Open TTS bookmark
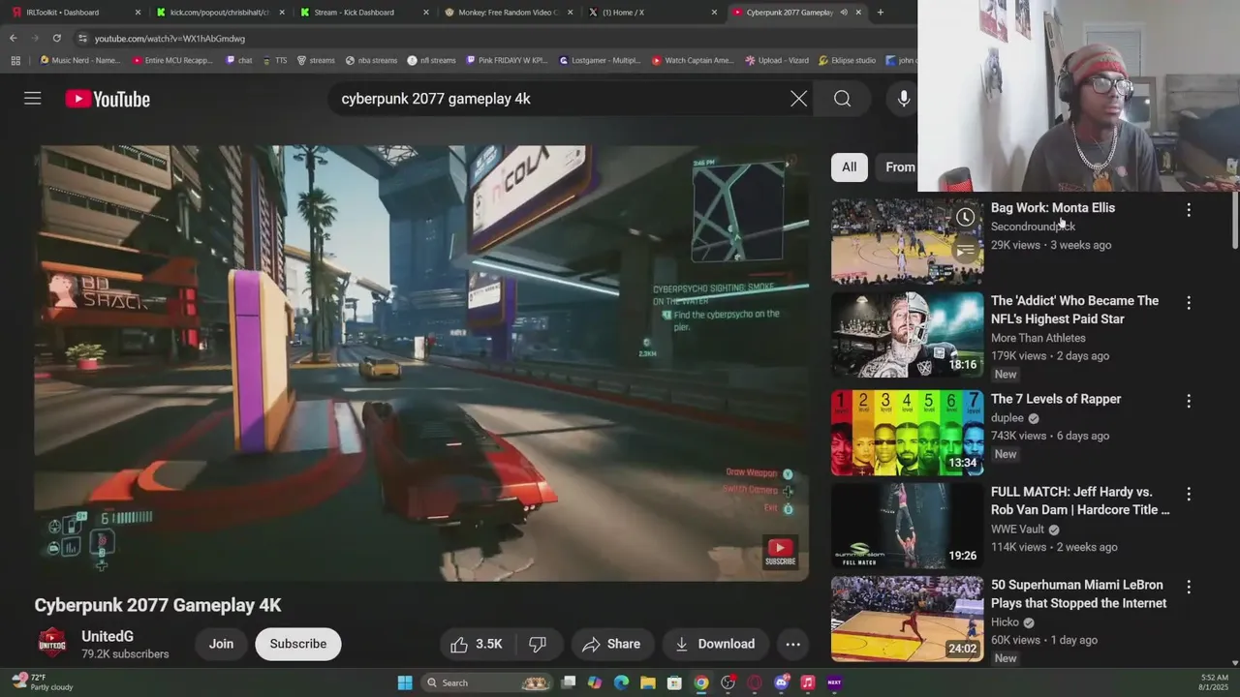 click(x=274, y=60)
